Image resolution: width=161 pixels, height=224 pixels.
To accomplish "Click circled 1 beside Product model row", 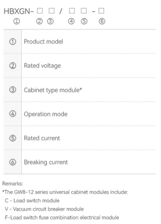I will pyautogui.click(x=12, y=41).
